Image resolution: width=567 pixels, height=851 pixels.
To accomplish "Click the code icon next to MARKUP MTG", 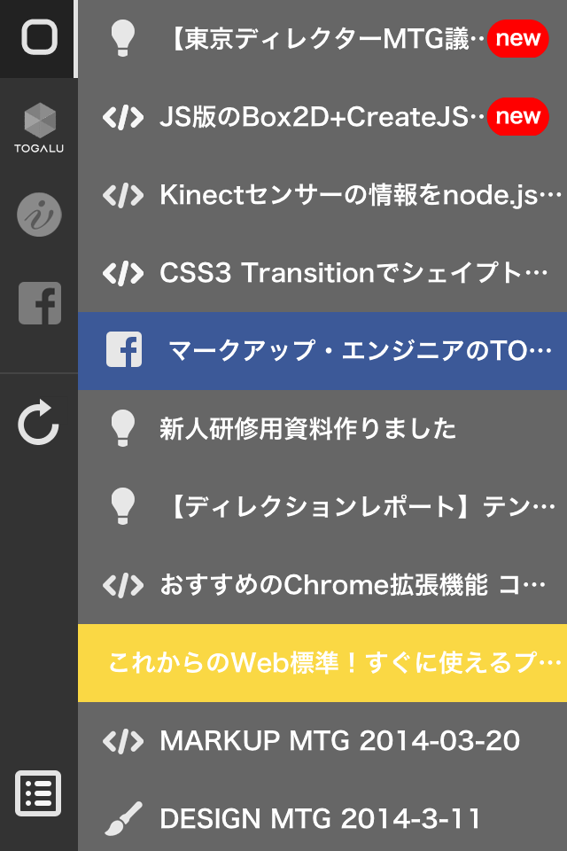I will pos(123,741).
